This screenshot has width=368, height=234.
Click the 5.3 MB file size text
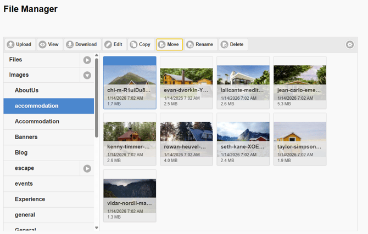284,104
